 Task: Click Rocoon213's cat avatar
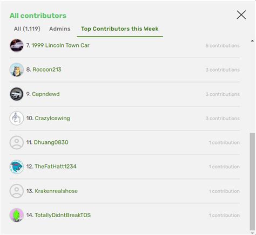(x=17, y=70)
